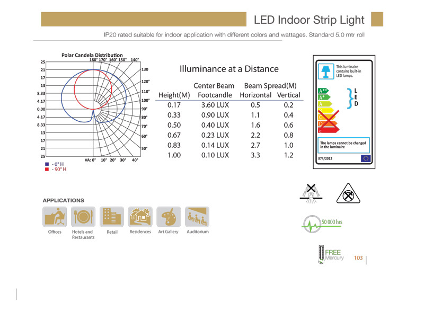The height and width of the screenshot is (329, 424).
Task: Click the height value '0.17'
Action: (x=174, y=105)
